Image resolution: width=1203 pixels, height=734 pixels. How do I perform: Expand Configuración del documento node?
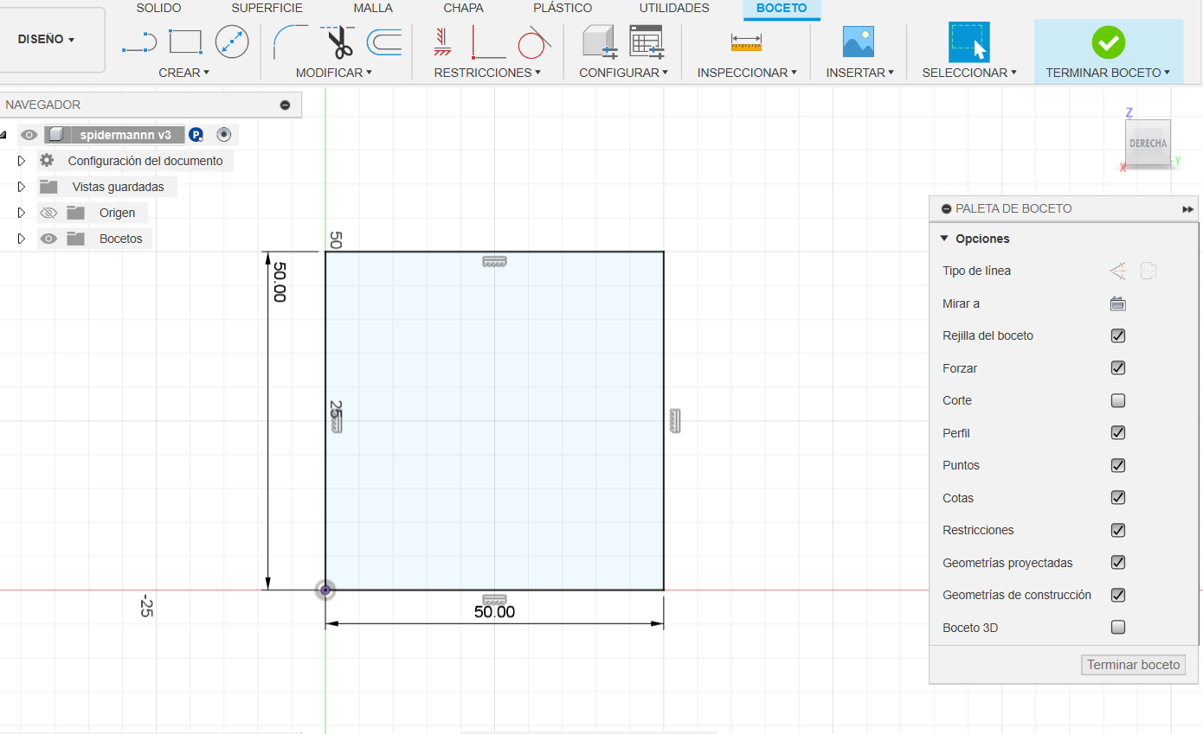point(22,161)
